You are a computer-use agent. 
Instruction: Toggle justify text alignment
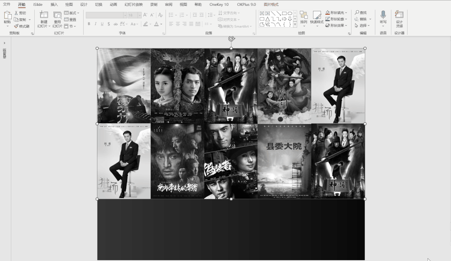[191, 24]
